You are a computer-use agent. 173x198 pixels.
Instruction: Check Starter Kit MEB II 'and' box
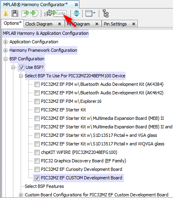[37, 127]
